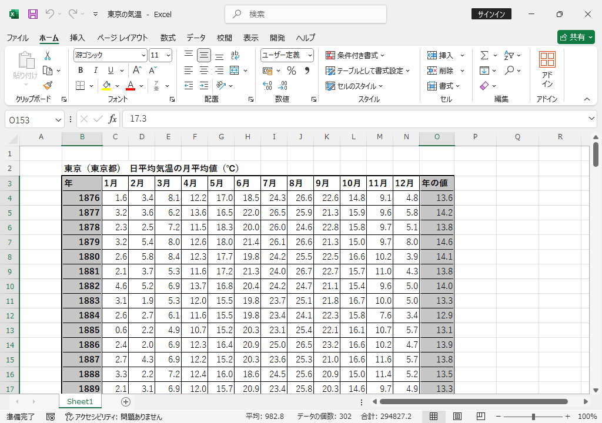The width and height of the screenshot is (602, 423).
Task: Apply the red font color
Action: 131,86
